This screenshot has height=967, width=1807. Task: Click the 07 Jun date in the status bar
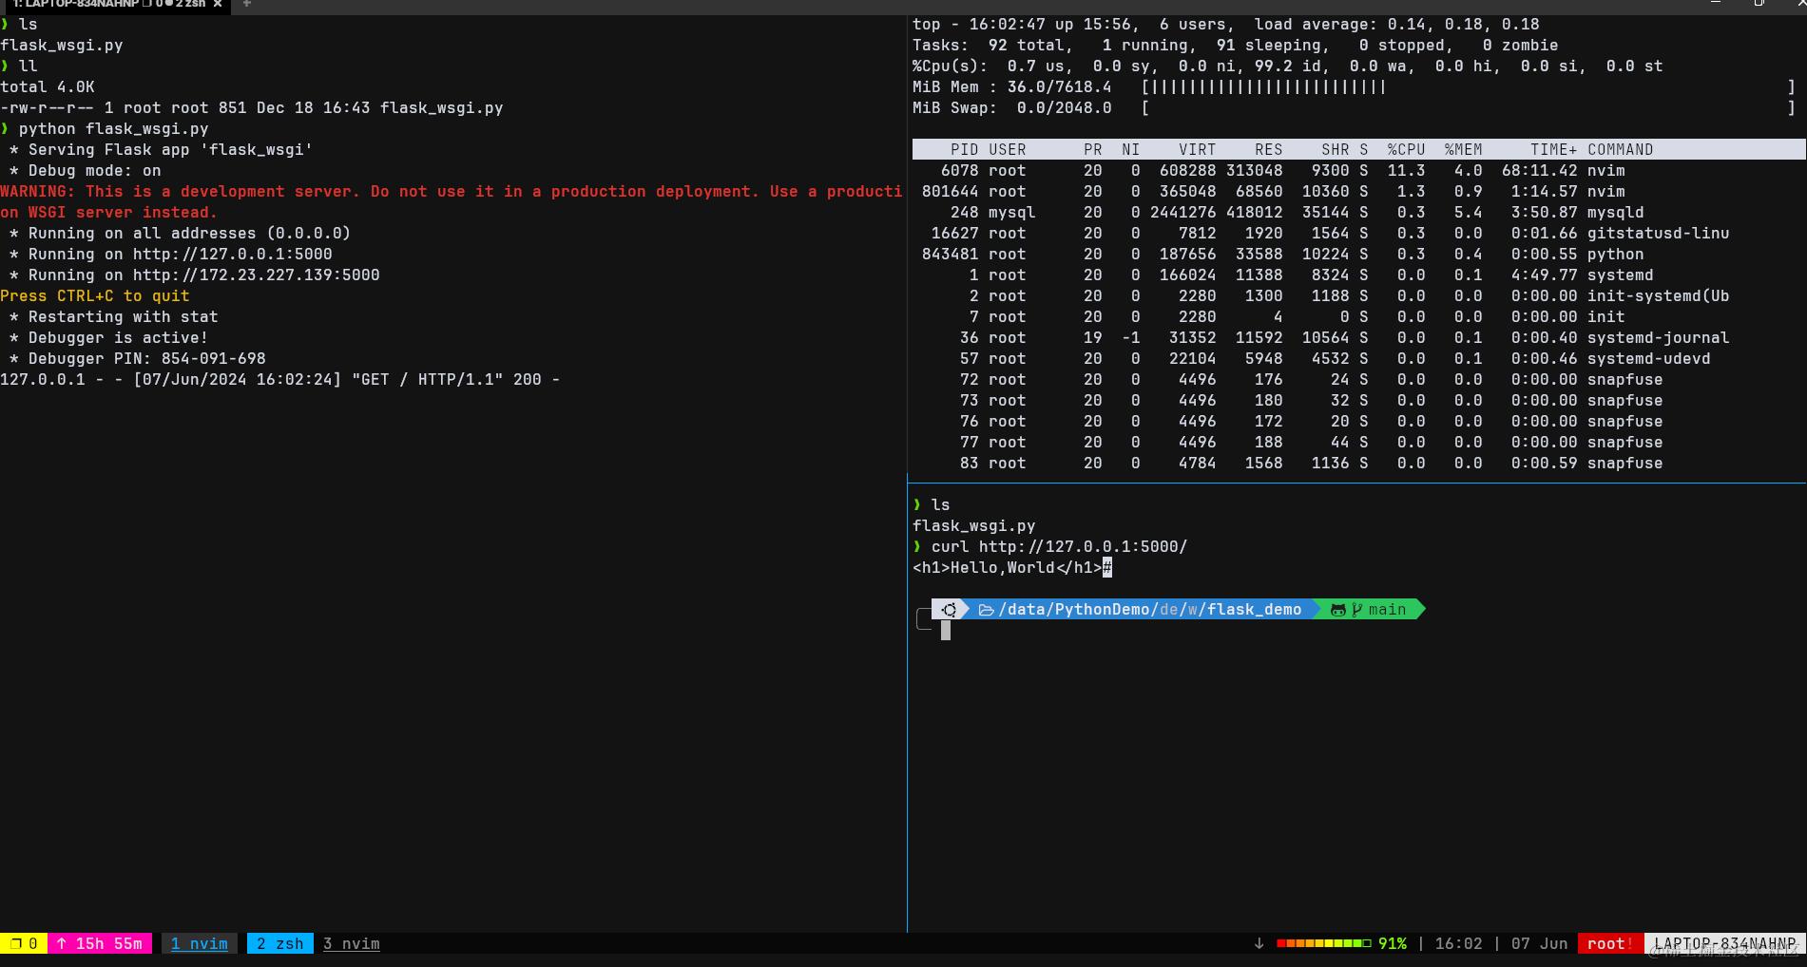[1539, 943]
